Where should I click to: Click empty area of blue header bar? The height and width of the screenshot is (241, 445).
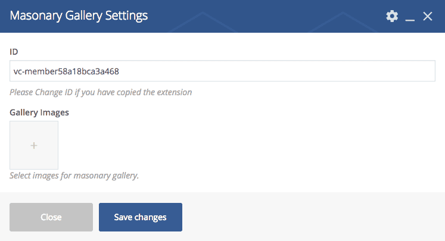(268, 16)
